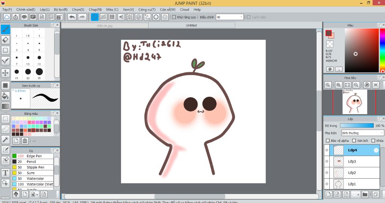Image resolution: width=385 pixels, height=203 pixels.
Task: Select the Magic Wand tool
Action: coord(5,140)
